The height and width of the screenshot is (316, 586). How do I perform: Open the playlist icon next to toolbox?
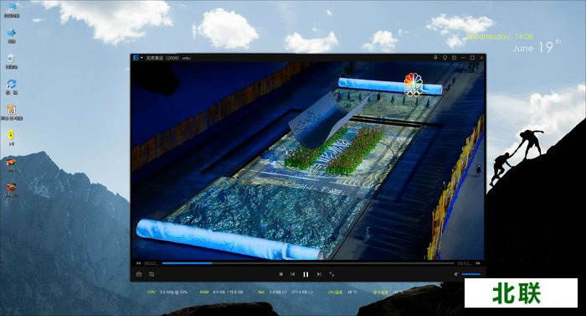(152, 274)
